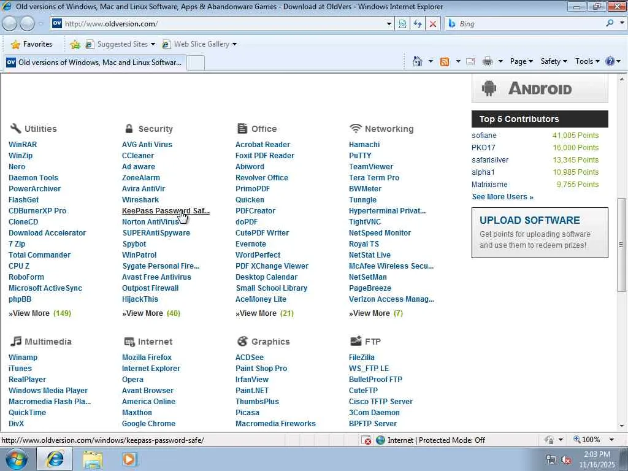The height and width of the screenshot is (471, 628).
Task: Open the Acrobat Reader link
Action: click(x=262, y=145)
